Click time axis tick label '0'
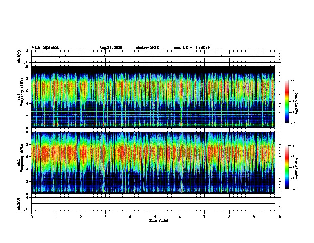 tap(31, 216)
